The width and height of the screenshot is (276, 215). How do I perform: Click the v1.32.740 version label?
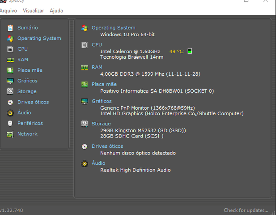coord(12,211)
